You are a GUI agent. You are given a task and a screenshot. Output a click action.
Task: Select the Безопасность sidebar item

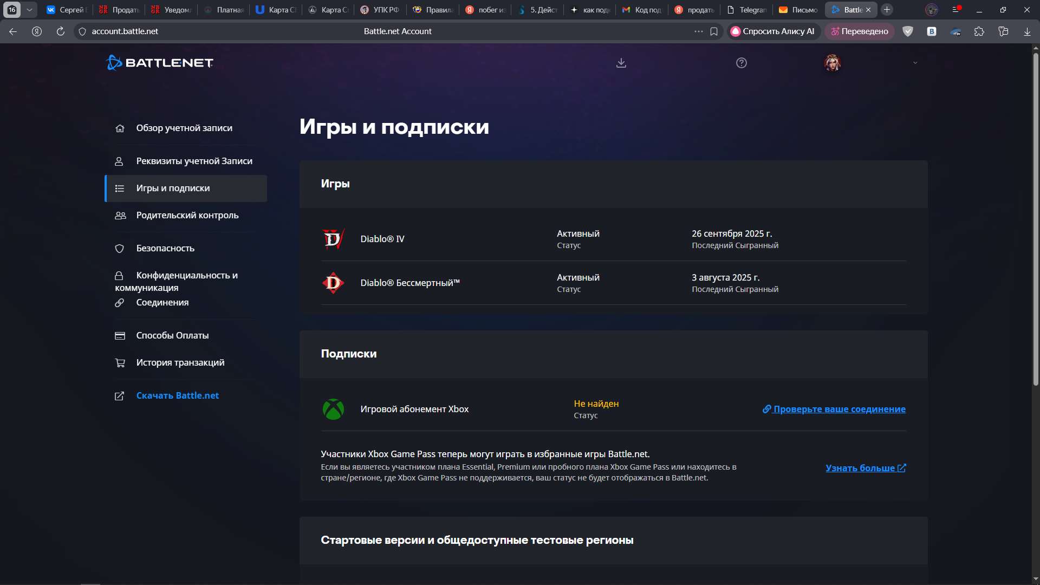(165, 248)
